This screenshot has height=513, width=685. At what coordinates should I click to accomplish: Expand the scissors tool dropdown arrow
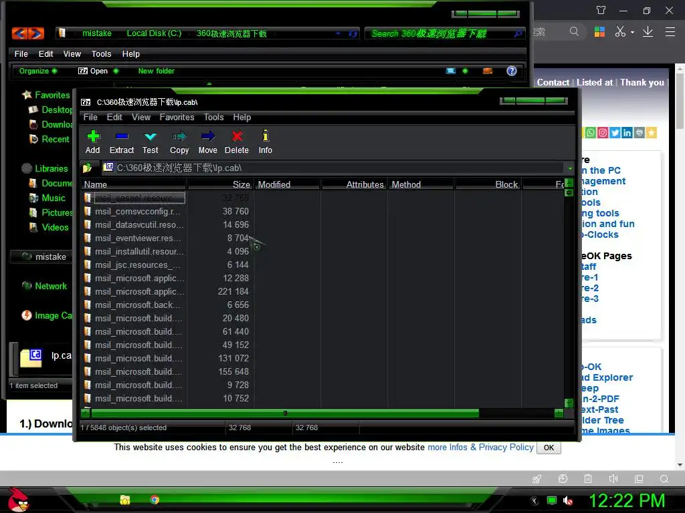(632, 32)
